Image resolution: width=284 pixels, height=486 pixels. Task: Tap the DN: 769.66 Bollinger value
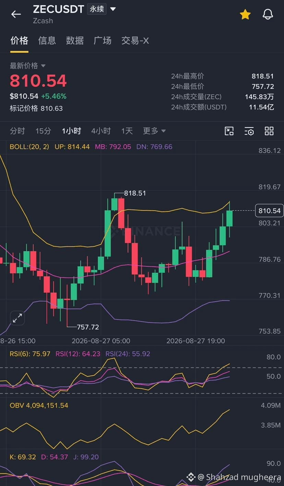pyautogui.click(x=154, y=147)
